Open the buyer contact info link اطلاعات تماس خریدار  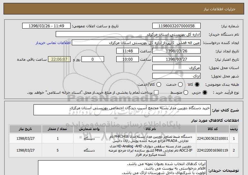tap(53, 43)
